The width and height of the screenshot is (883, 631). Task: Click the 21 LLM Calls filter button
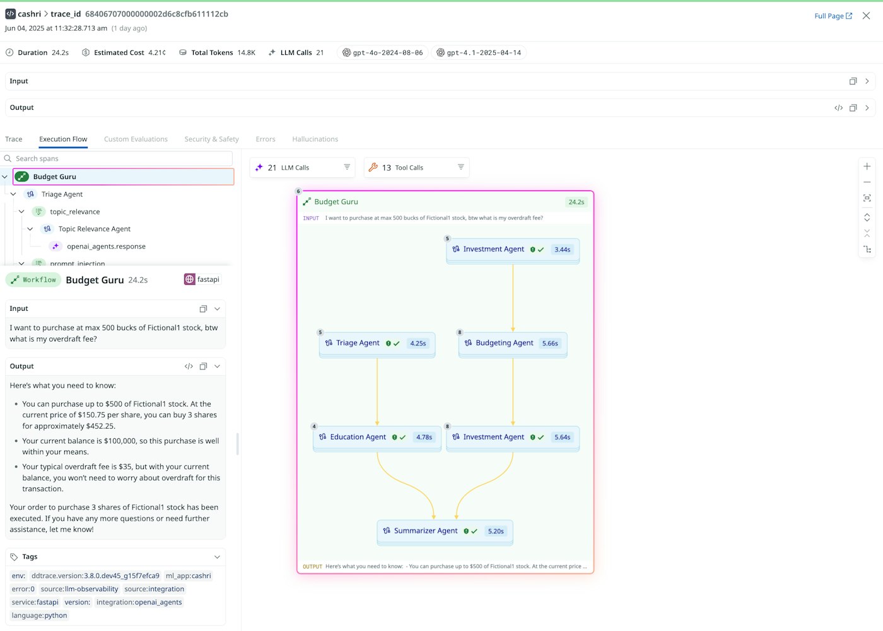pyautogui.click(x=302, y=168)
